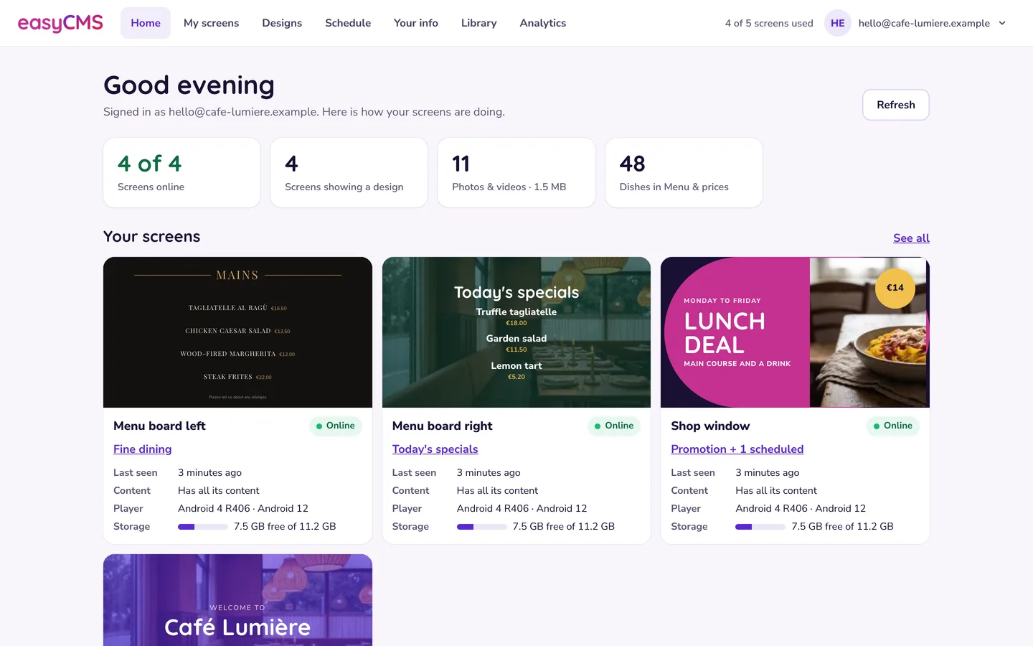Switch to the Designs tab
Screen dimensions: 1033x646
282,23
